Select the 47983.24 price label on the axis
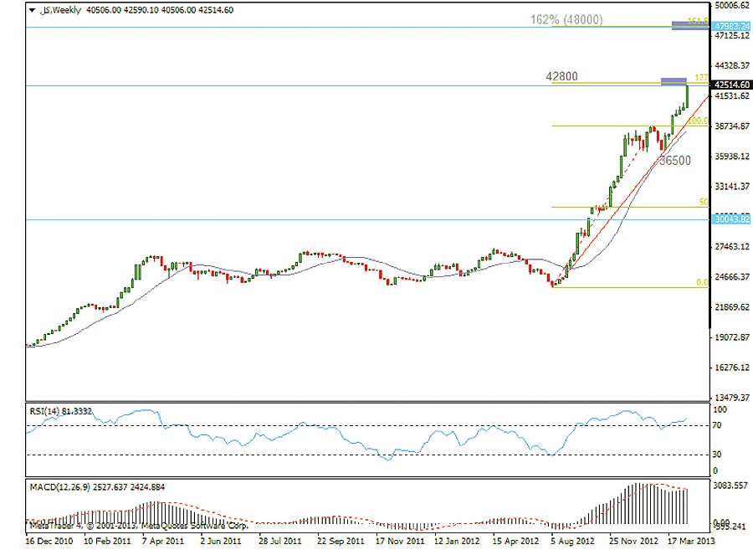 pyautogui.click(x=731, y=26)
